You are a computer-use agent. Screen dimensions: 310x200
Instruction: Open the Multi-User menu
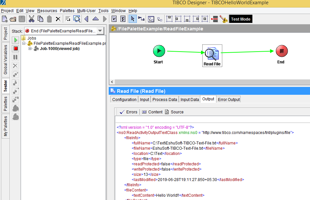click(x=86, y=11)
